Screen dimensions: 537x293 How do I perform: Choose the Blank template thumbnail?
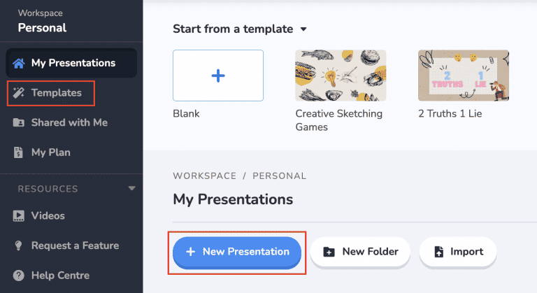(x=218, y=76)
